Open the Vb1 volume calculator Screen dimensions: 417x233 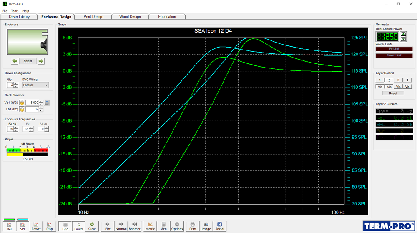(47, 103)
